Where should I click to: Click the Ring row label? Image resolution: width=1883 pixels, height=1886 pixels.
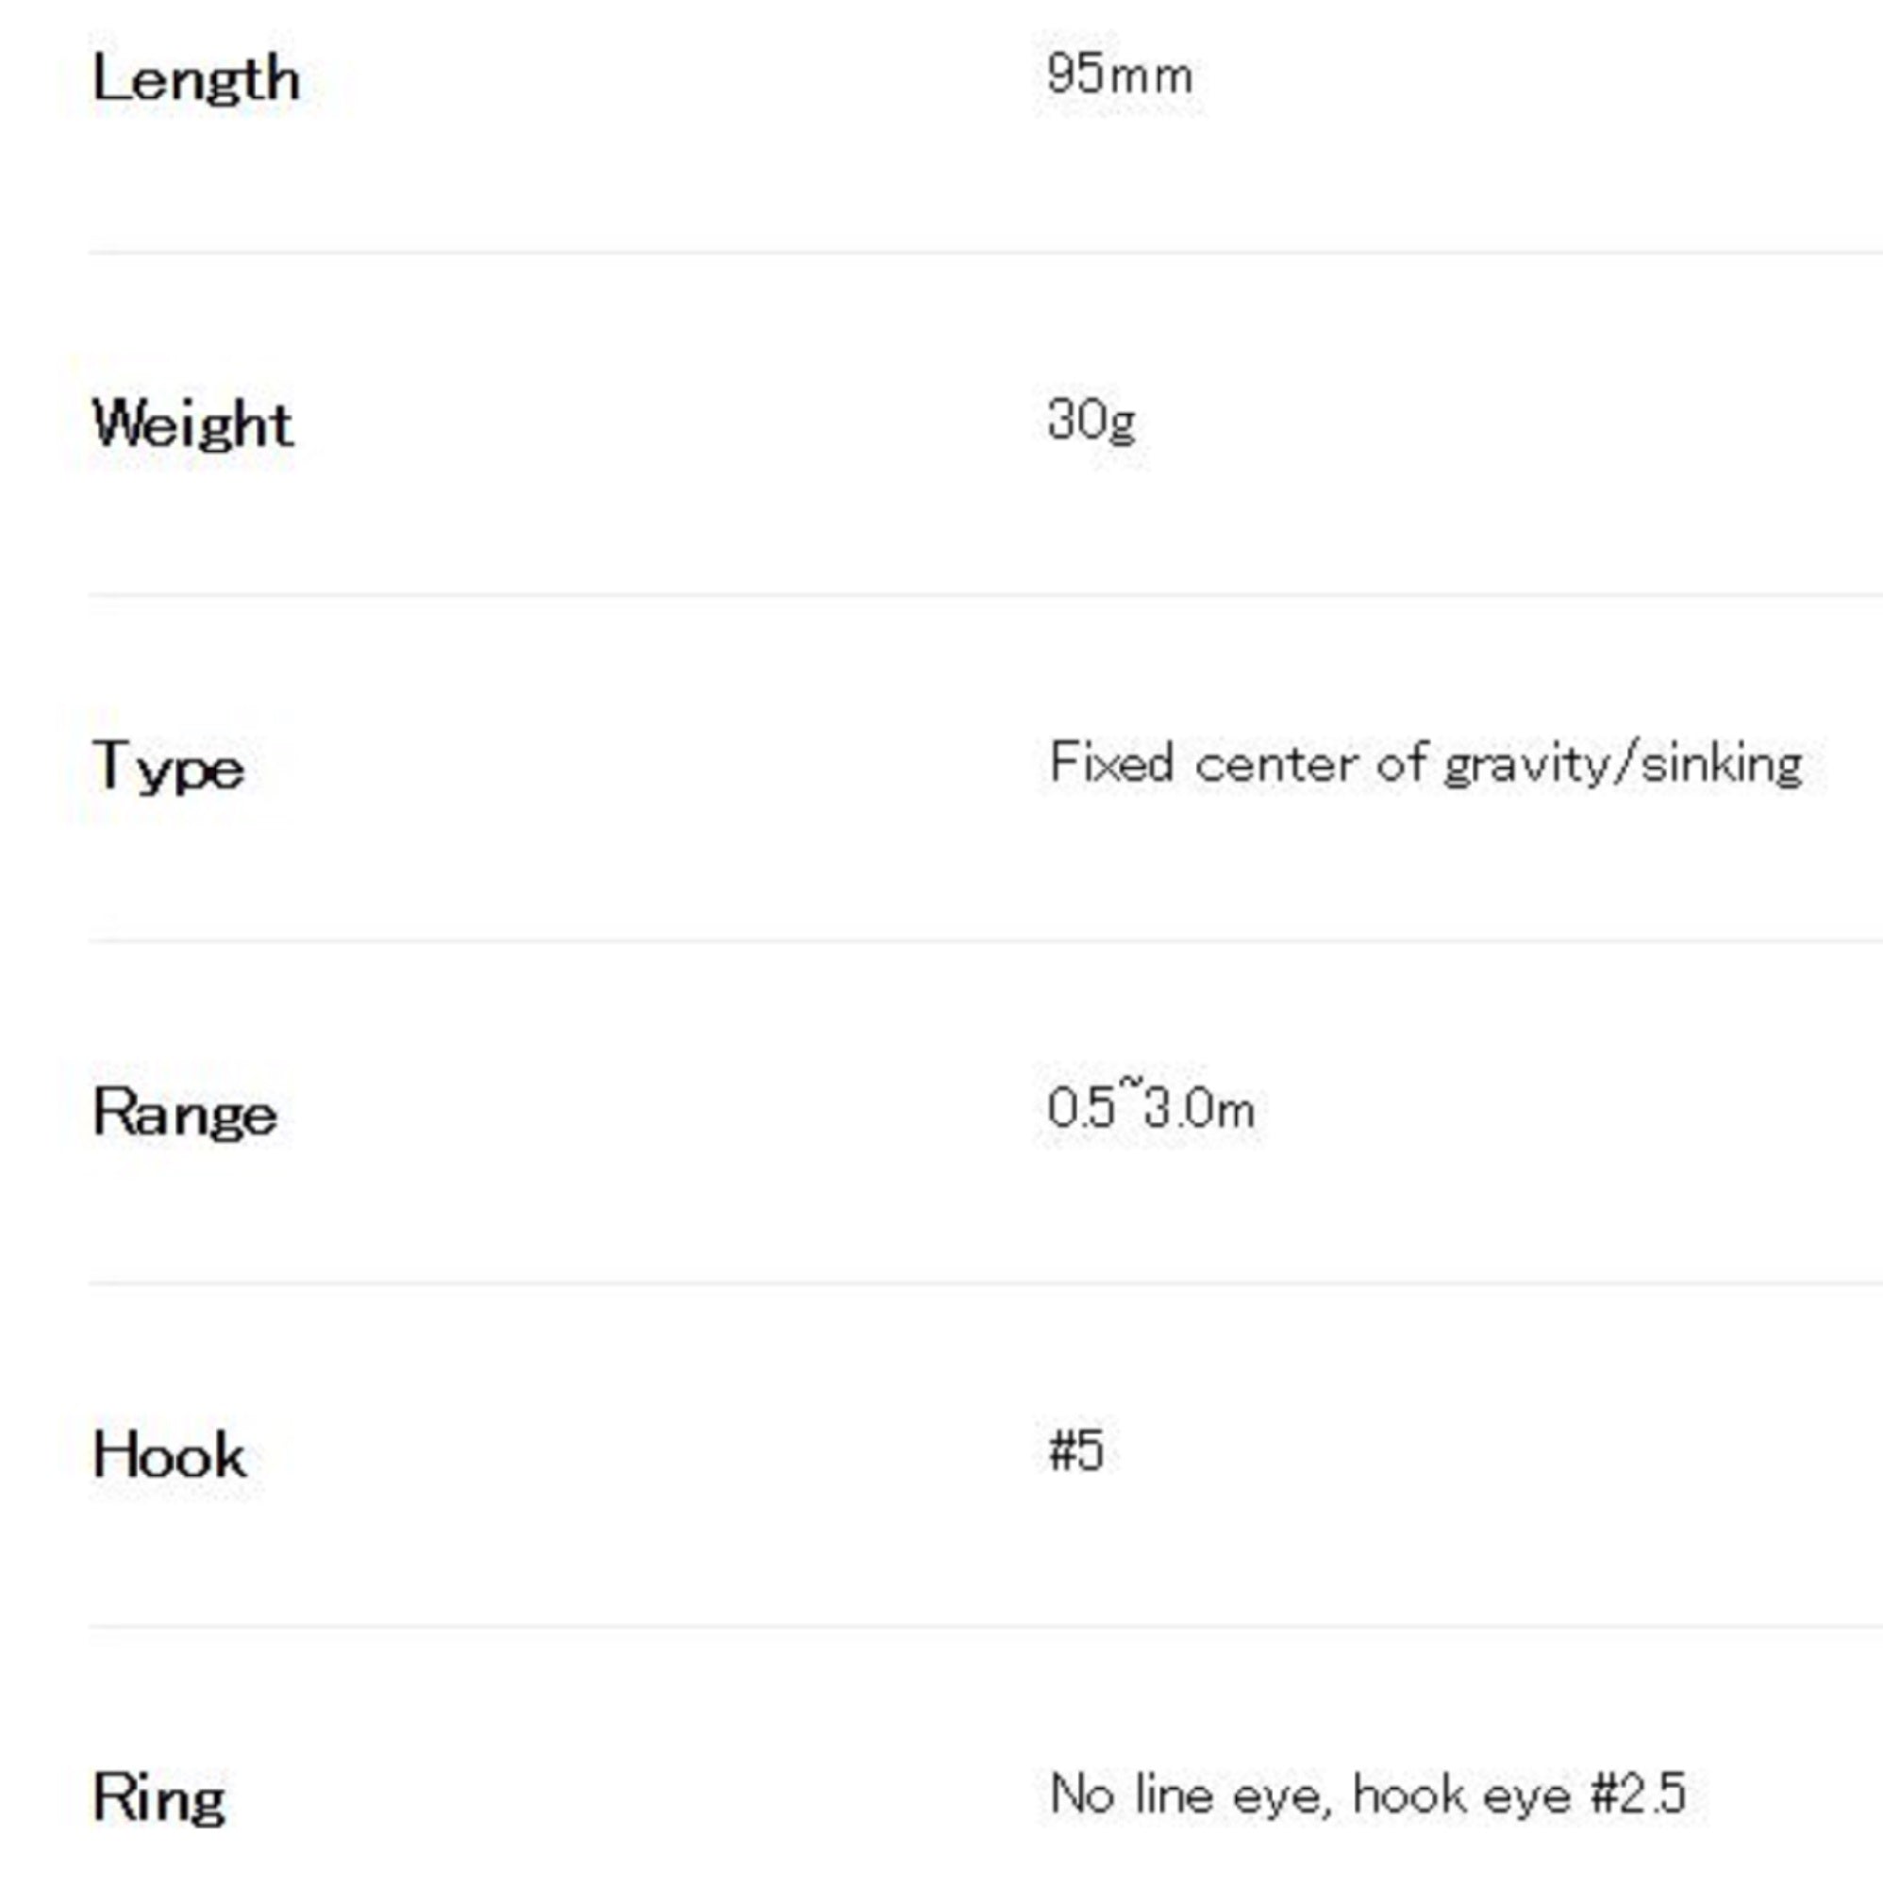point(159,1797)
